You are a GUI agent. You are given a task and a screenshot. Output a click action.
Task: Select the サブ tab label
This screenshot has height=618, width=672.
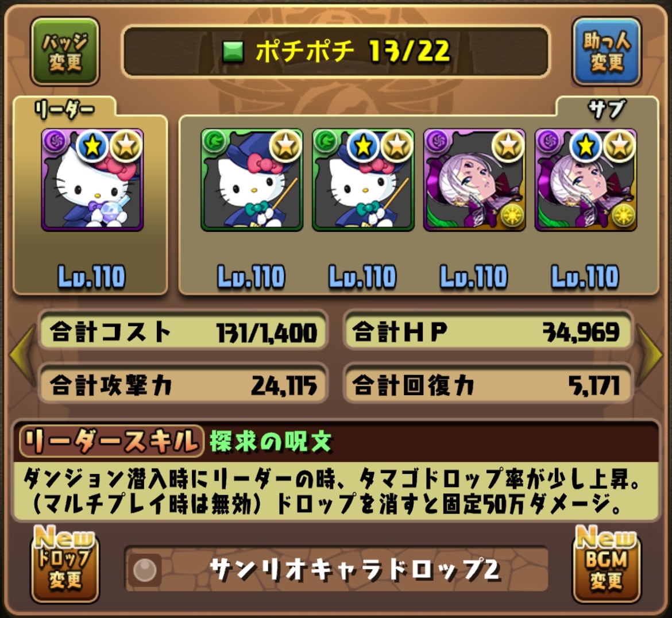pyautogui.click(x=607, y=109)
